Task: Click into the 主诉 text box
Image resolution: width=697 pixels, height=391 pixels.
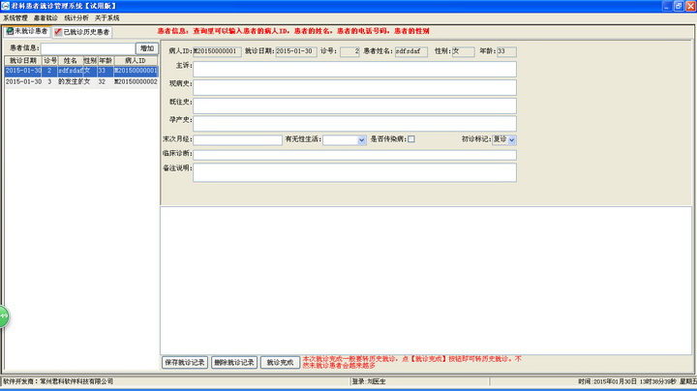Action: click(x=354, y=70)
